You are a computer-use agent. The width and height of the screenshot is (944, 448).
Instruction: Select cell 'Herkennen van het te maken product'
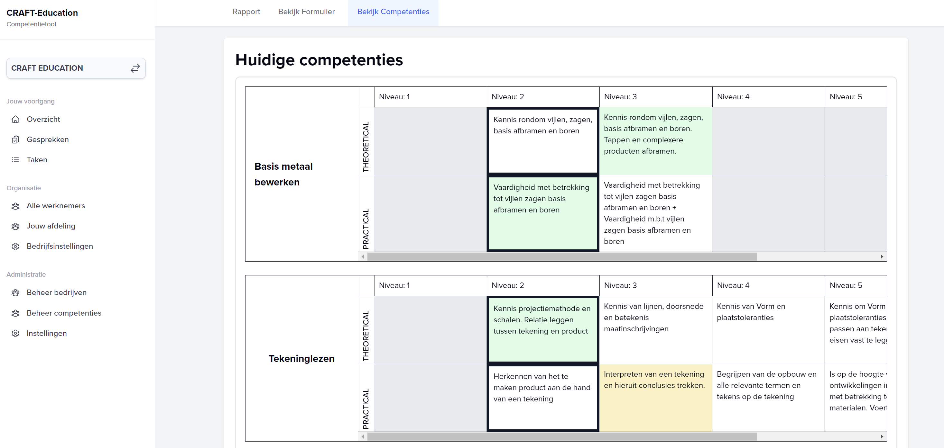543,398
